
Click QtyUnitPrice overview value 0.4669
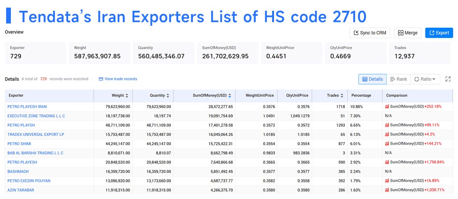click(340, 56)
